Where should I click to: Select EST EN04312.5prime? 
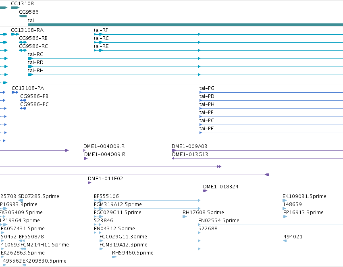[114, 229]
